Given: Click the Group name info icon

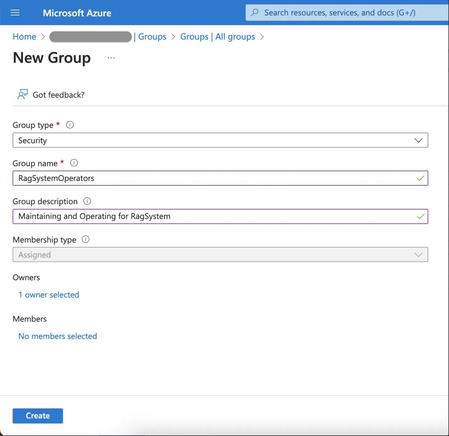Looking at the screenshot, I should pos(74,163).
